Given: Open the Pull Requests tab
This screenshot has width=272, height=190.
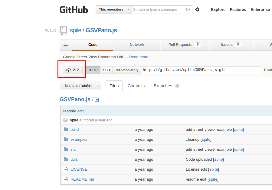Looking at the screenshot, I should tap(185, 45).
